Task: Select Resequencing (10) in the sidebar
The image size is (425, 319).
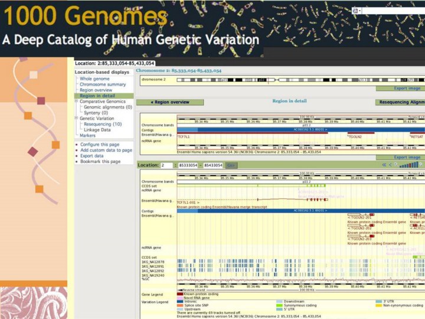Action: pyautogui.click(x=103, y=125)
